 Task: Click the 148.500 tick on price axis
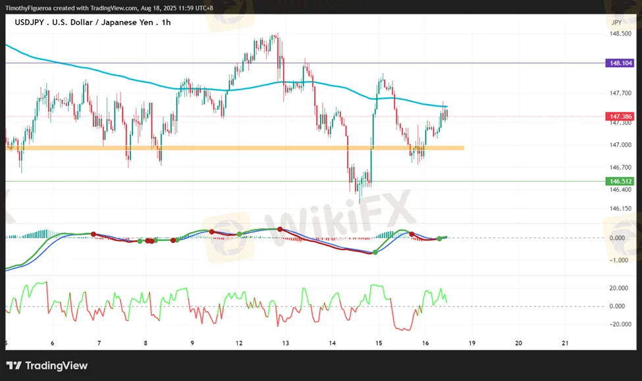point(621,34)
